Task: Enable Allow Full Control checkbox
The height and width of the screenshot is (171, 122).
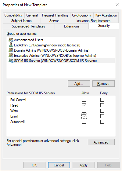Action: [x=84, y=100]
